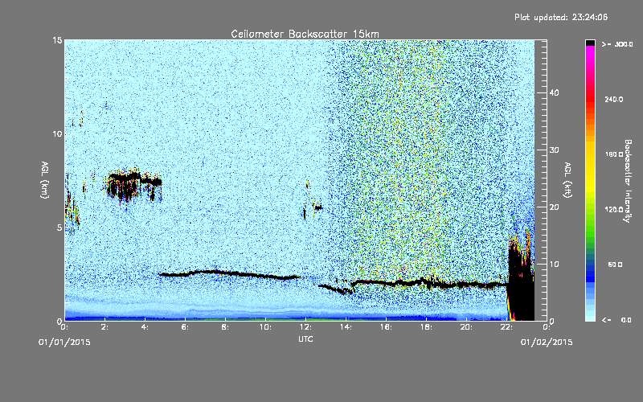643x402 pixels.
Task: Click the "180.0" colorbar label
Action: coord(614,154)
